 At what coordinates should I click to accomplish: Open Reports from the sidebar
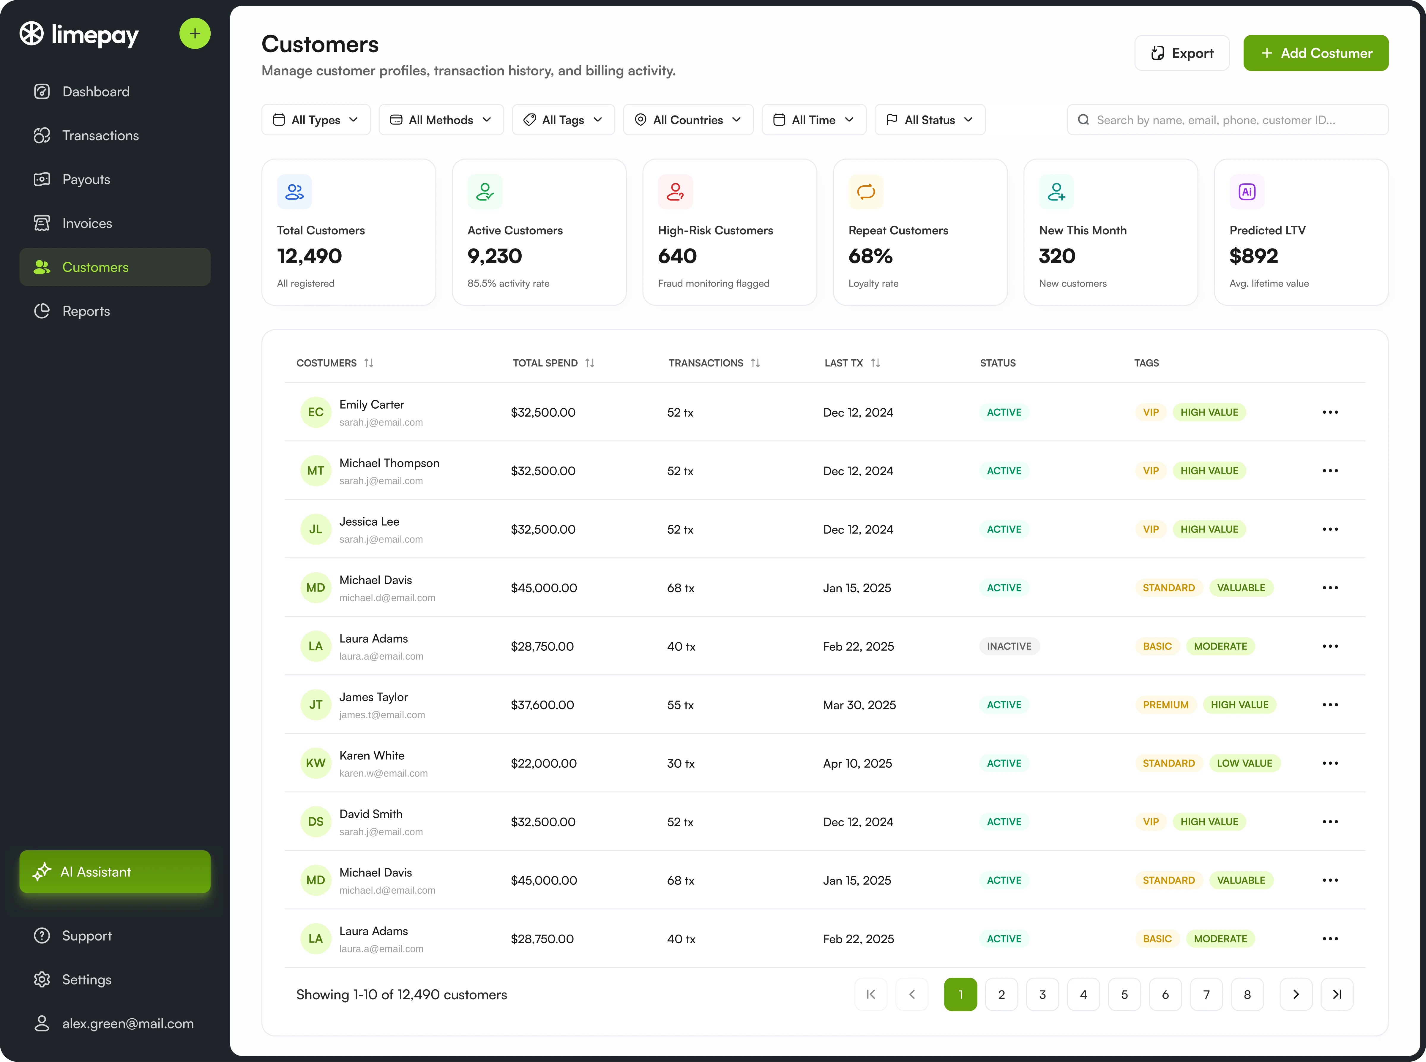[x=115, y=311]
